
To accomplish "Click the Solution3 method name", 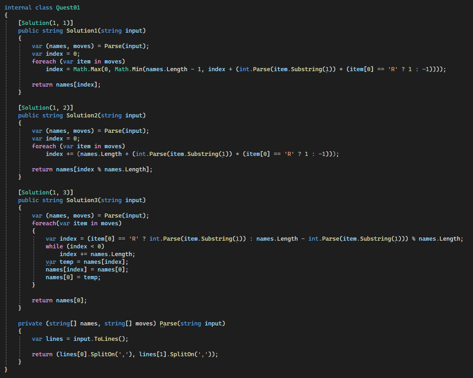I will click(x=82, y=200).
